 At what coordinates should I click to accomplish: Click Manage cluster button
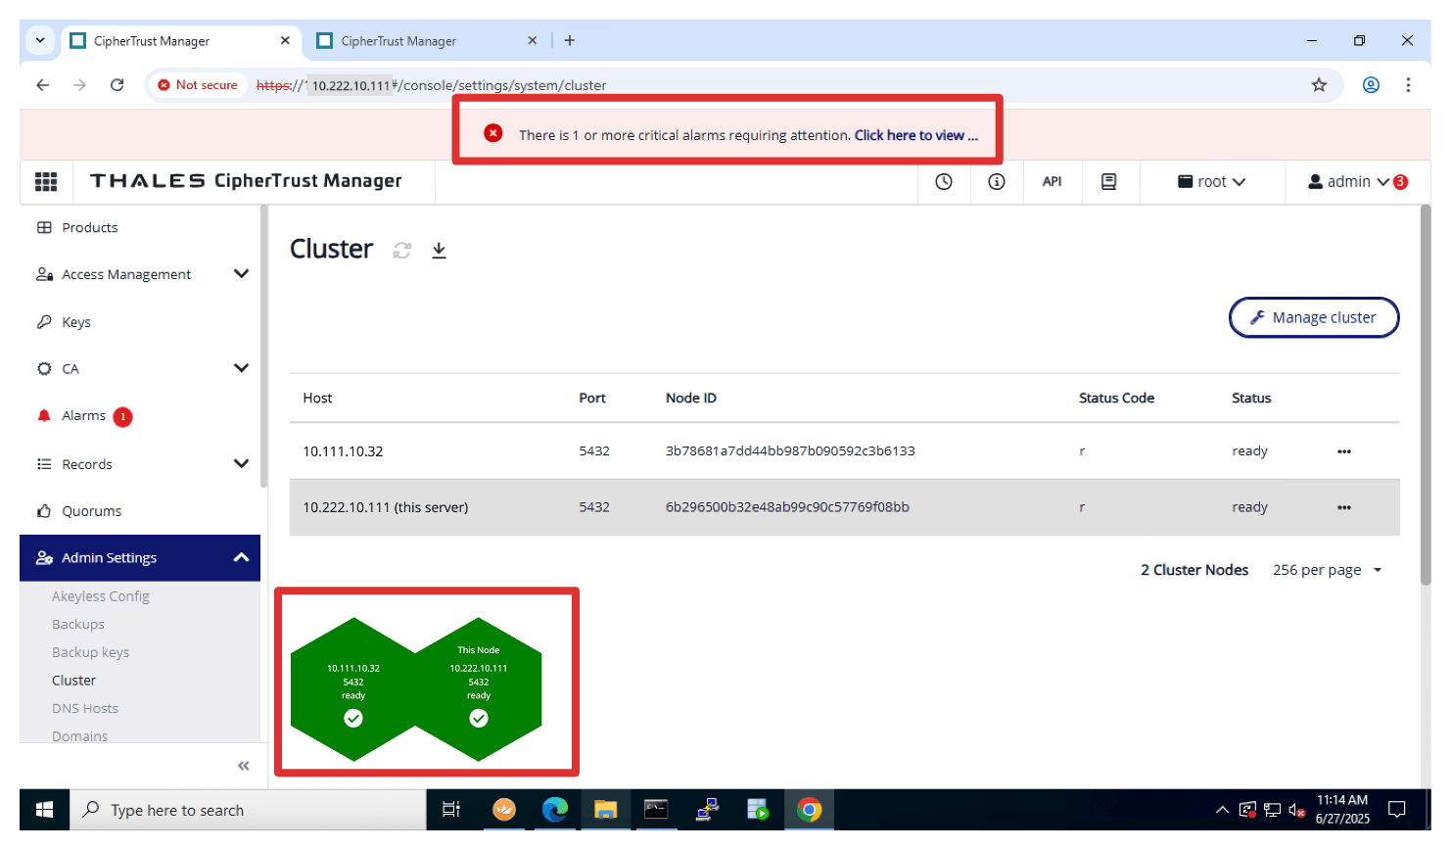pos(1314,317)
